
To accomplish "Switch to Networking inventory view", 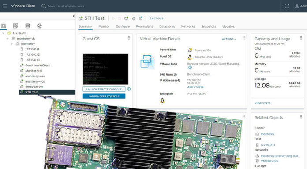I will tap(40, 26).
